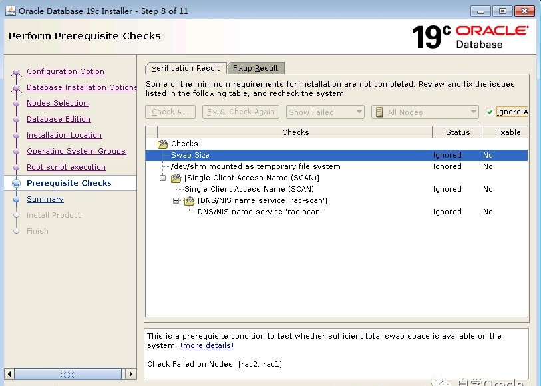Collapse the Single Client Access Name group
541x386 pixels.
[x=163, y=178]
